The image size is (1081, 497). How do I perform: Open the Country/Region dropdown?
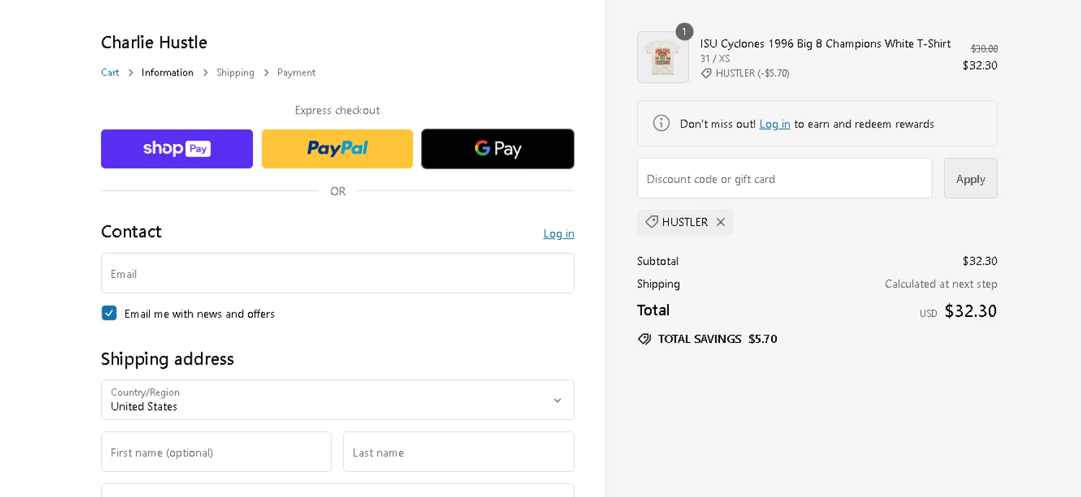337,400
